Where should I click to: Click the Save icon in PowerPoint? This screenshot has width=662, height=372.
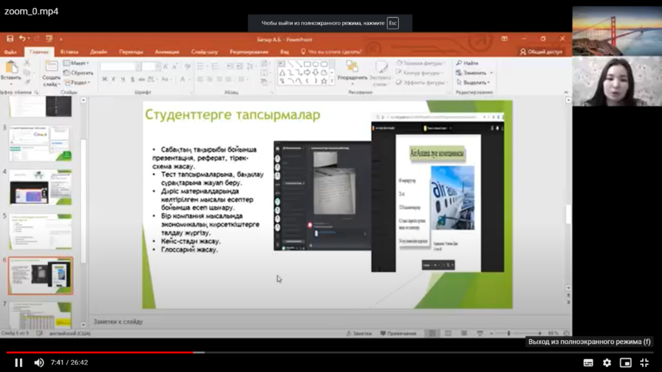coord(10,39)
